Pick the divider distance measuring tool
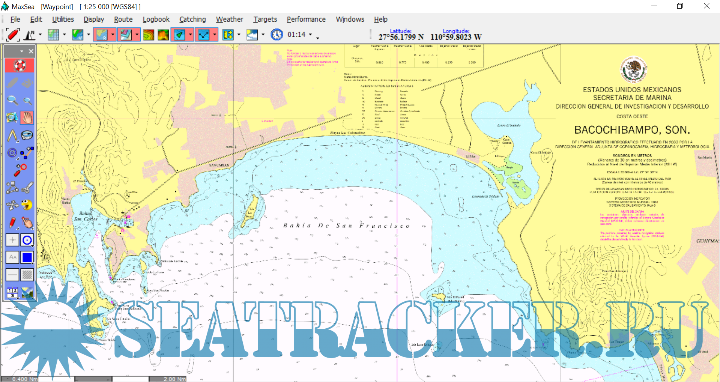This screenshot has width=720, height=382. [x=12, y=135]
